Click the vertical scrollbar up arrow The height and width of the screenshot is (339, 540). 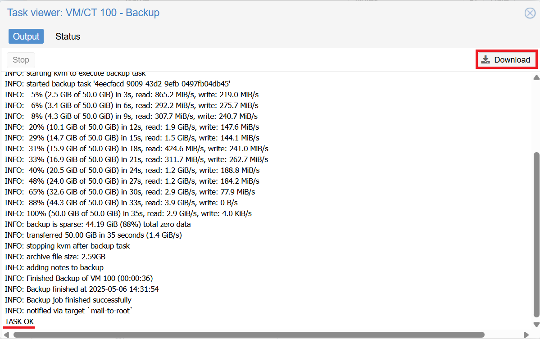point(536,77)
